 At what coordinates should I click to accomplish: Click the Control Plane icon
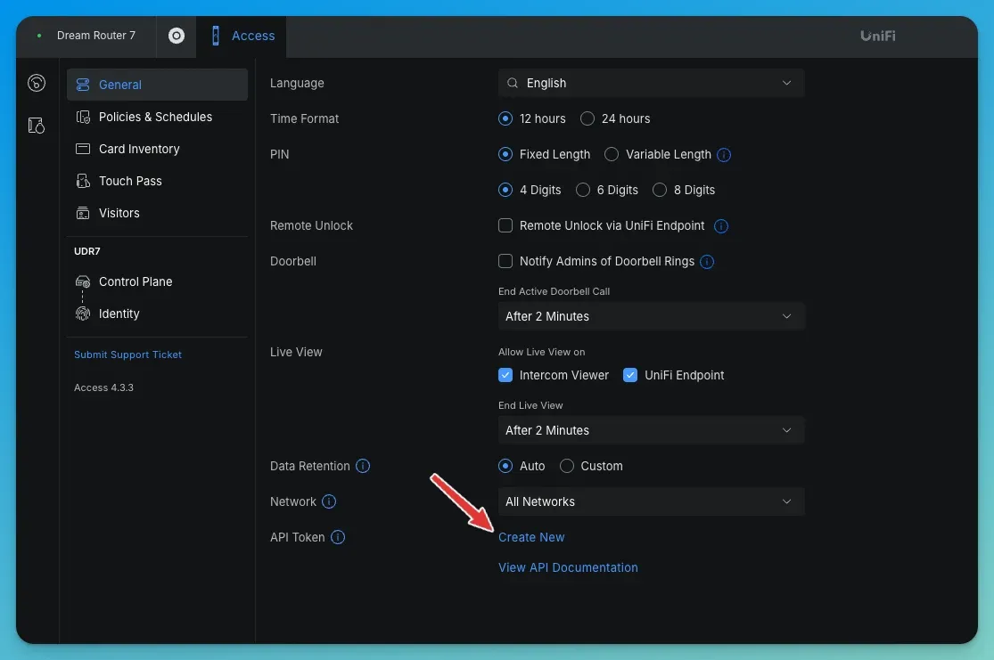[83, 281]
